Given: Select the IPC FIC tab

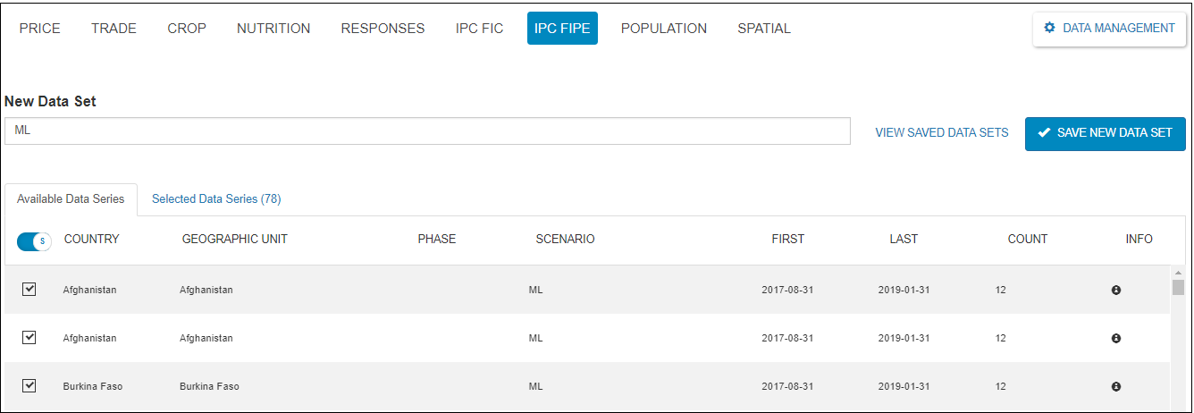Looking at the screenshot, I should (x=479, y=29).
